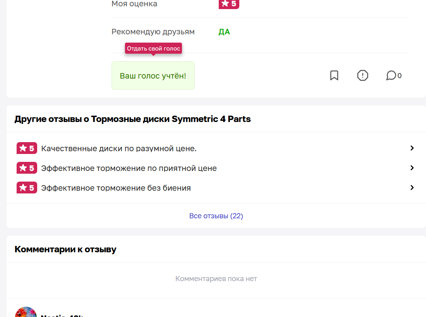Viewport: 426px width, 317px height.
Task: Open the review Эффективное торможение по приятной цене
Action: coord(129,169)
